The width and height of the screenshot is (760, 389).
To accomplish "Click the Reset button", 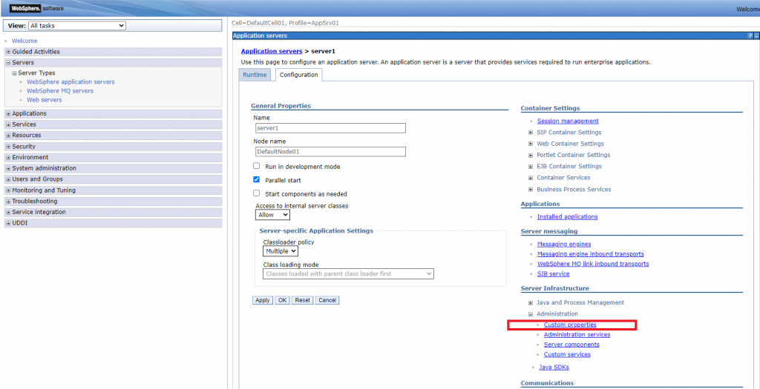I will tap(303, 300).
